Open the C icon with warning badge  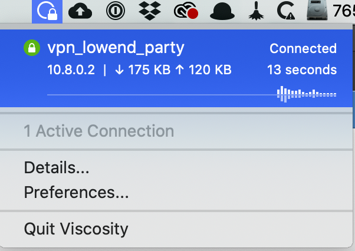[x=286, y=11]
